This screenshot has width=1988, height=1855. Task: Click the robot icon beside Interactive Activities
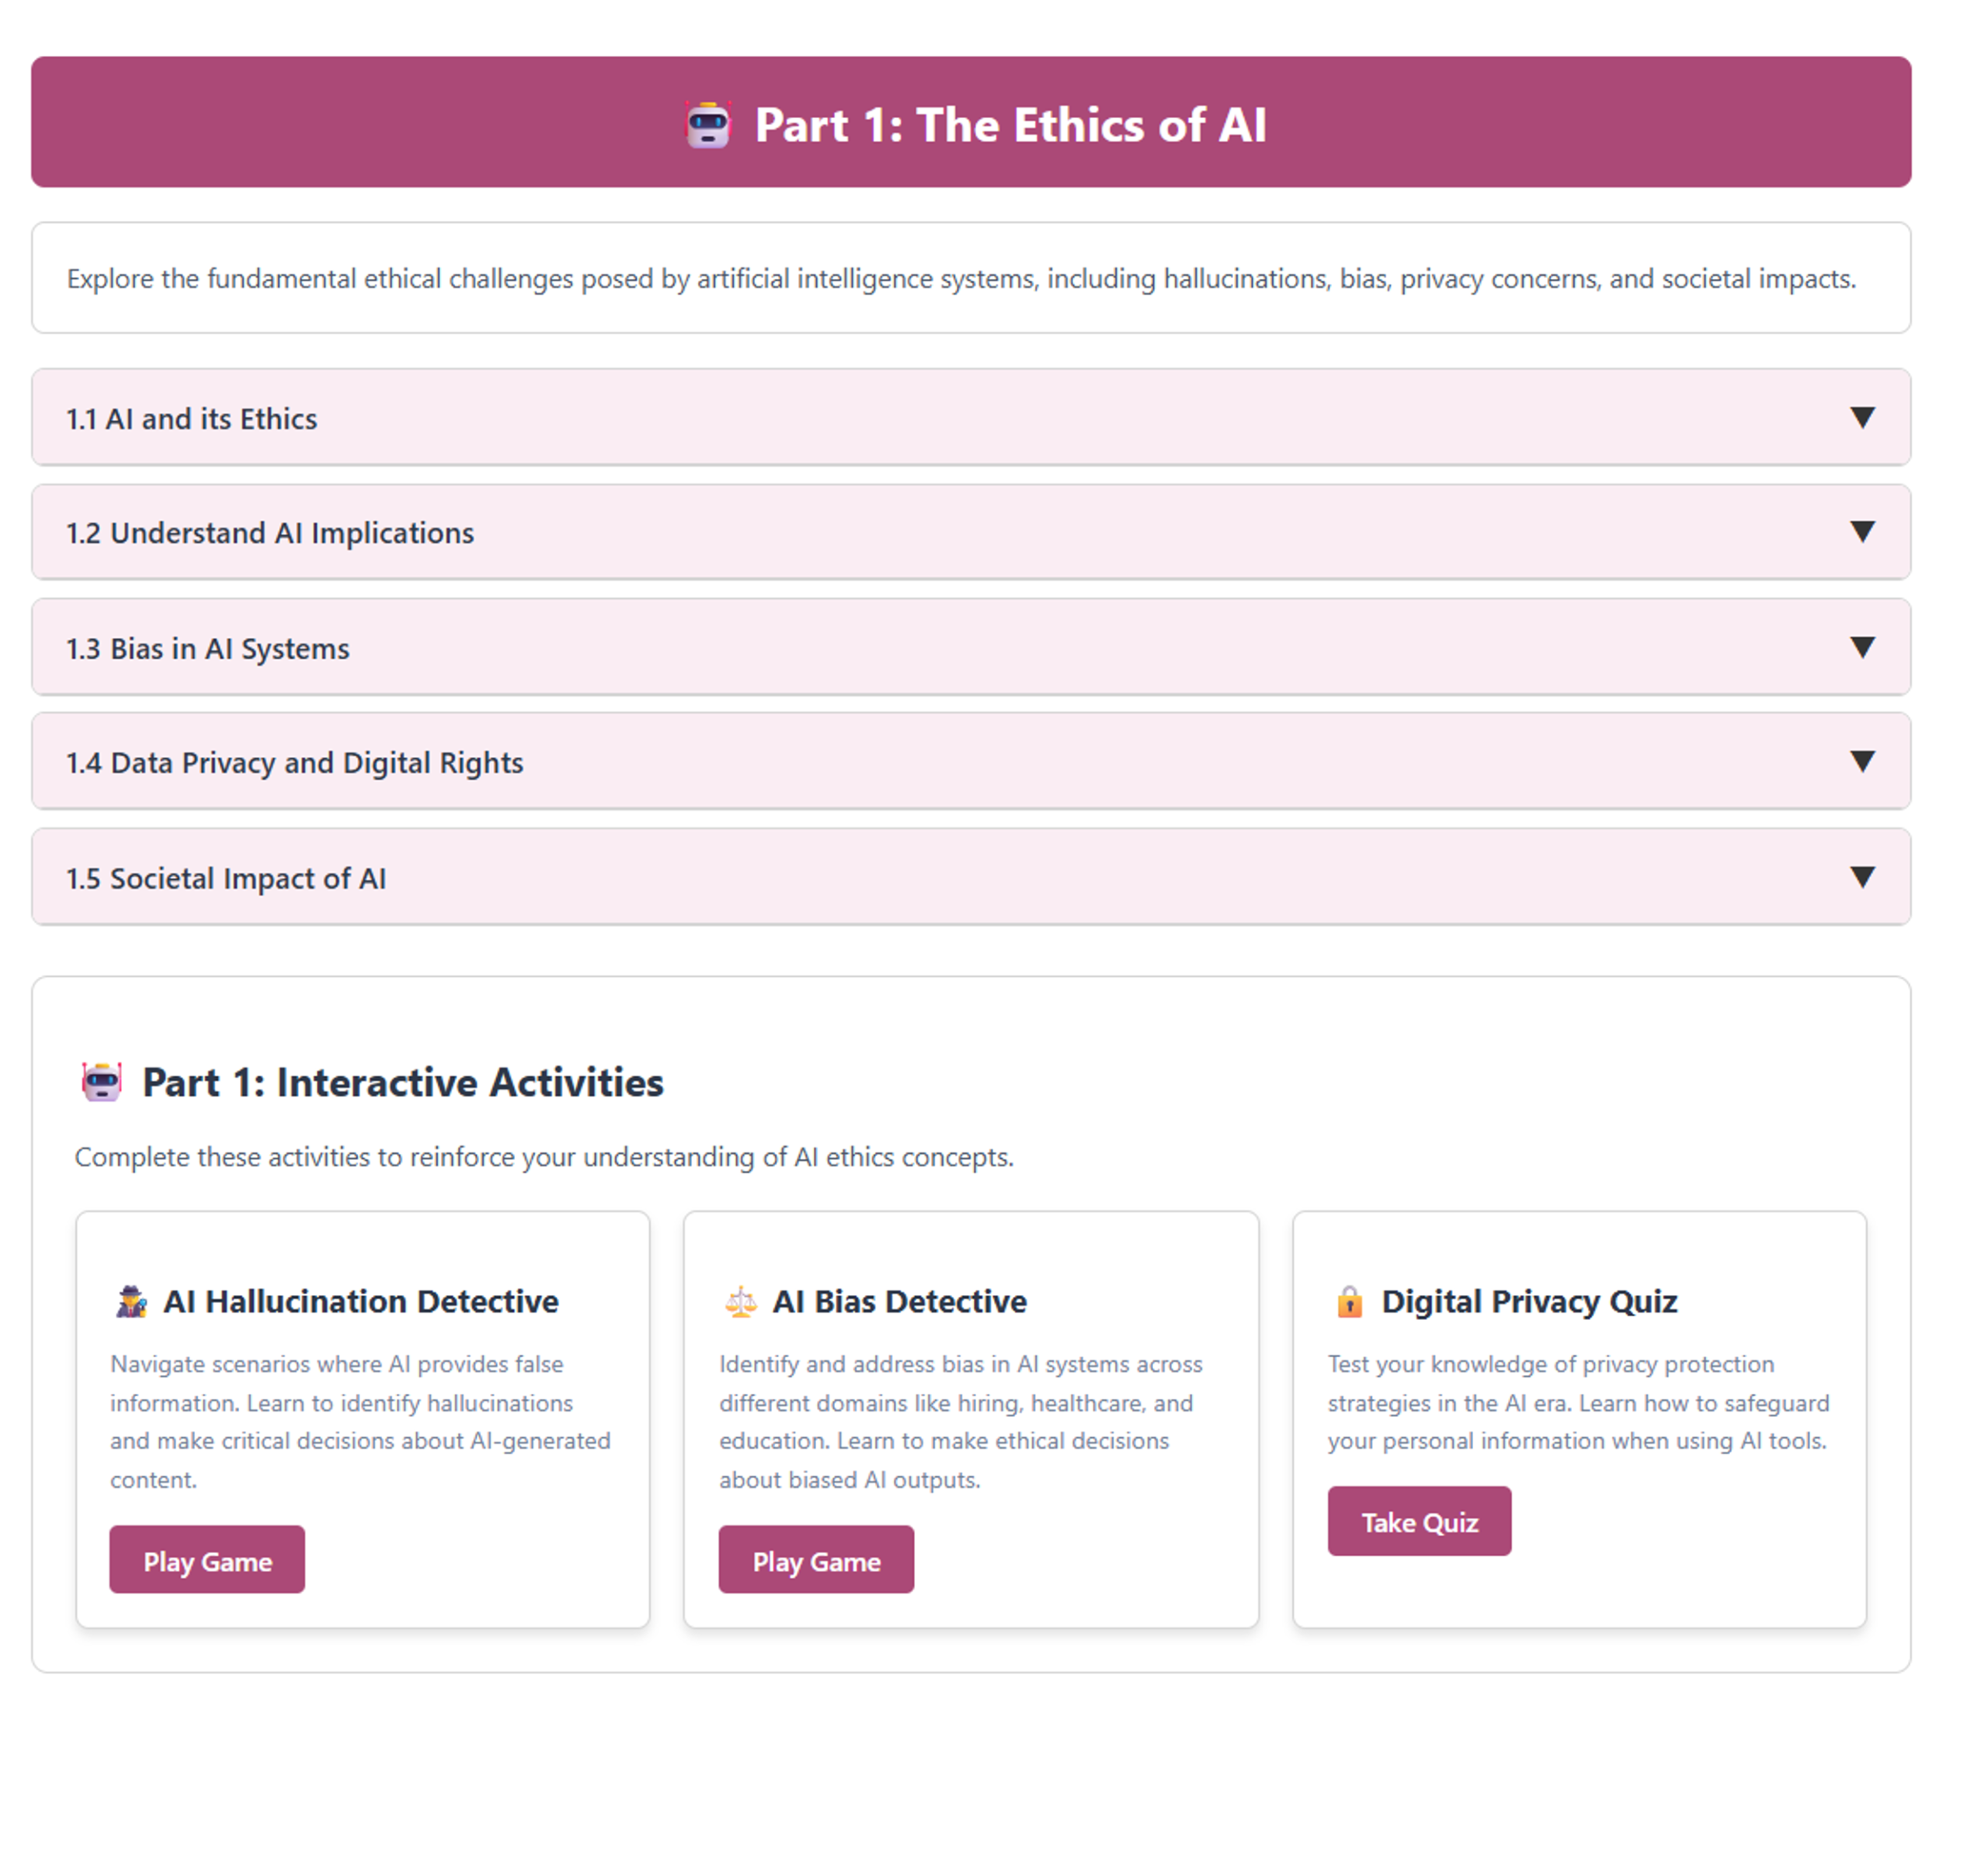coord(101,1082)
